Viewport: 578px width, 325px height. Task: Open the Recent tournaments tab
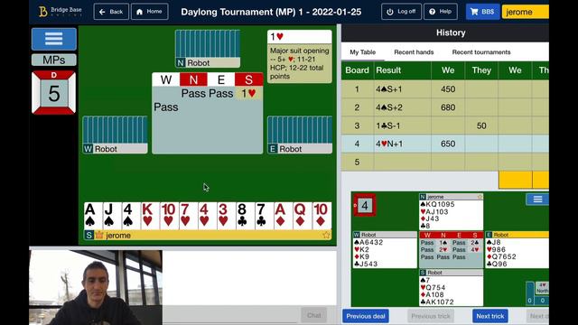coord(481,52)
